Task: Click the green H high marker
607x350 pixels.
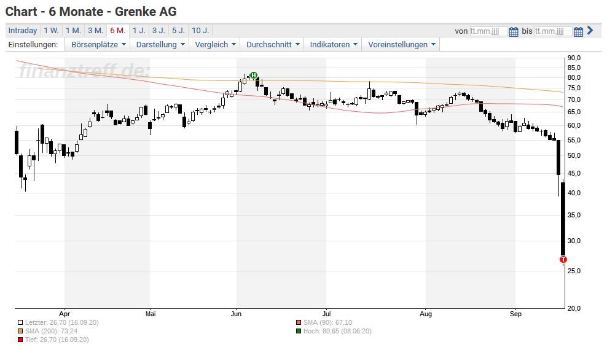Action: [254, 75]
